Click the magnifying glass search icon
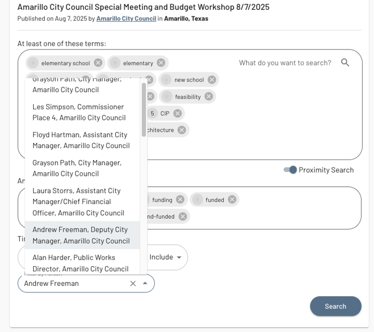374x332 pixels. point(345,62)
